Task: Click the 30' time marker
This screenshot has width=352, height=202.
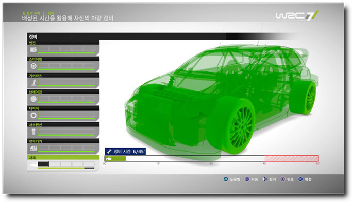Action: 211,163
